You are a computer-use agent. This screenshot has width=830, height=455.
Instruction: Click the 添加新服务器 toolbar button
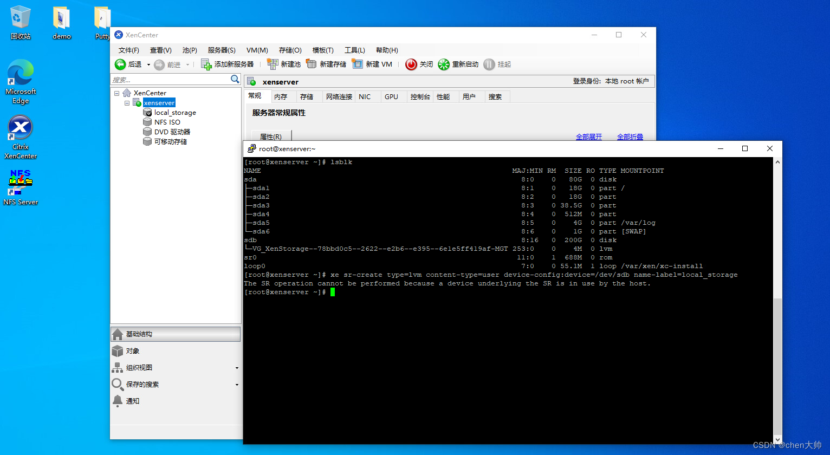coord(227,64)
